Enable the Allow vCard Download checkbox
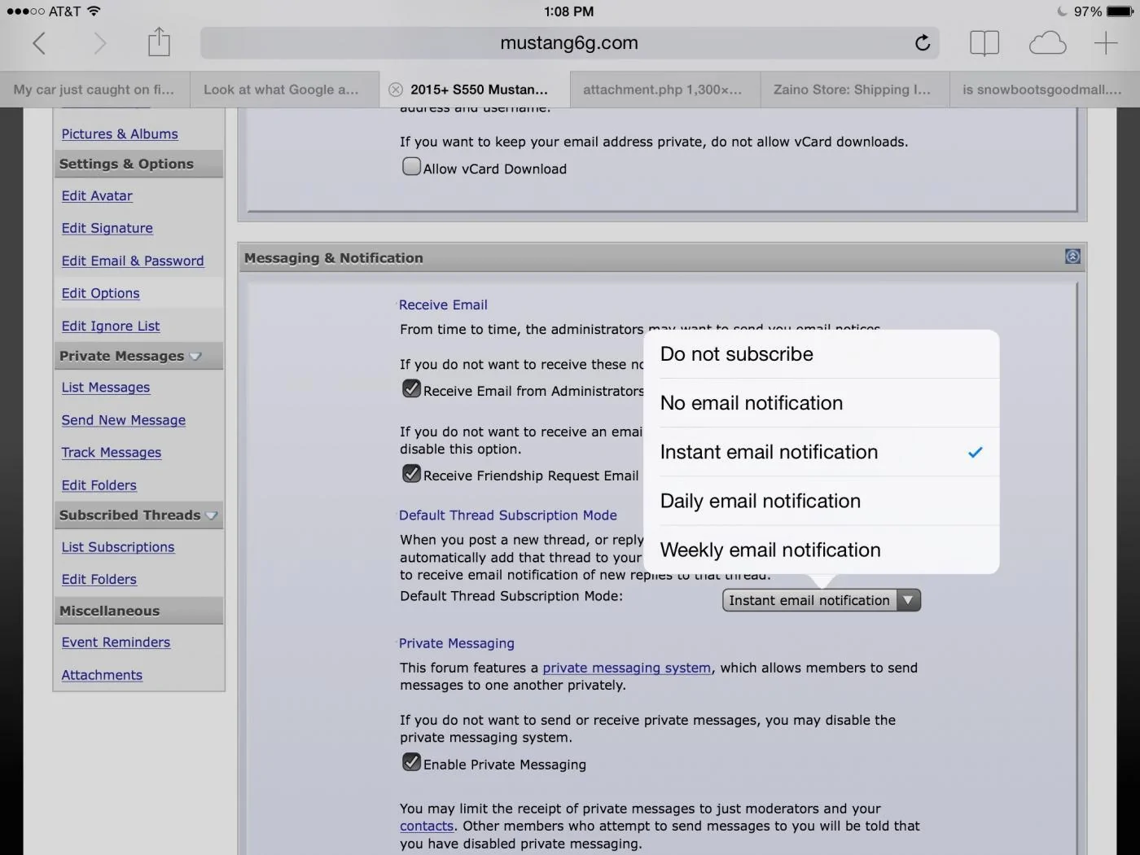Viewport: 1140px width, 855px height. pos(412,167)
